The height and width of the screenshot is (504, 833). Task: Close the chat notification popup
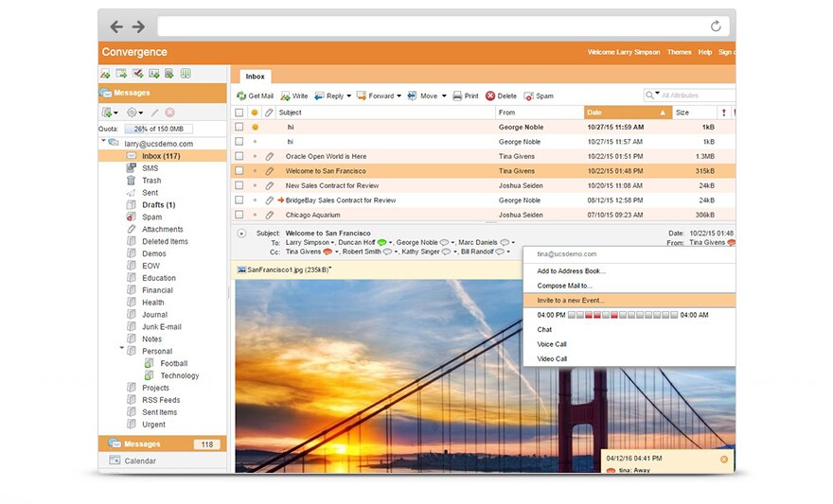[x=723, y=459]
